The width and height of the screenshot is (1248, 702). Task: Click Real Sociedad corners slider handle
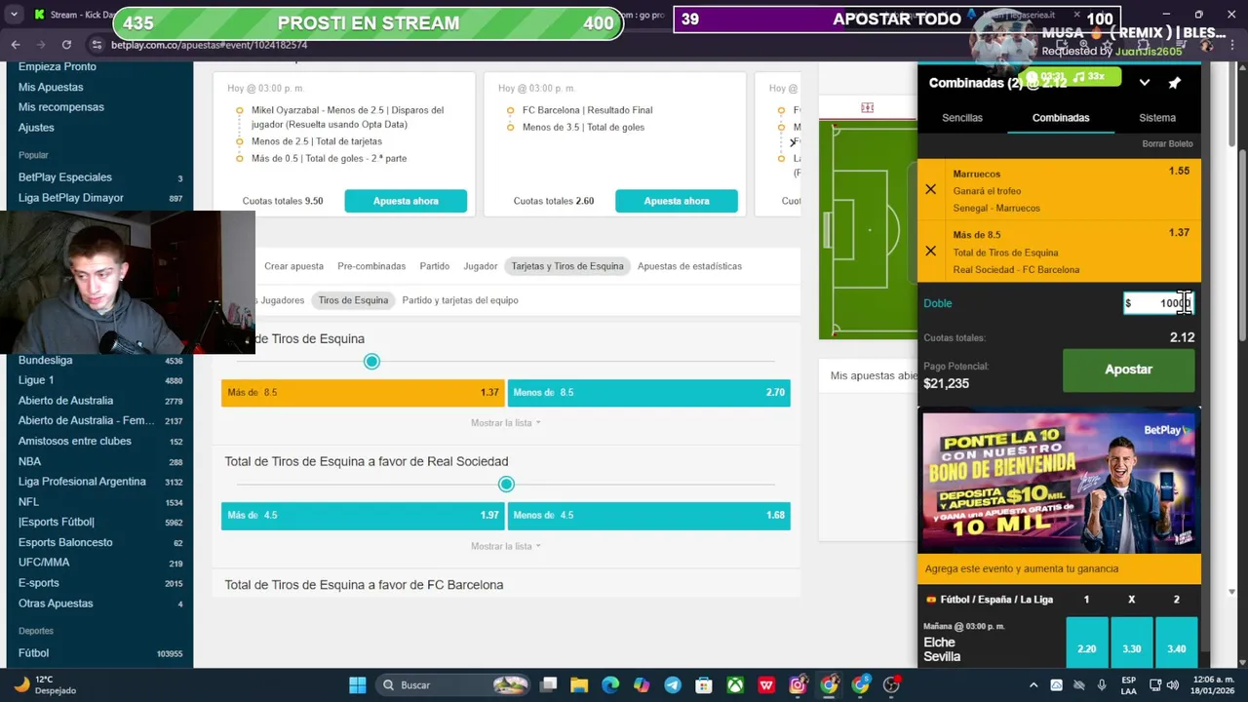pyautogui.click(x=506, y=485)
